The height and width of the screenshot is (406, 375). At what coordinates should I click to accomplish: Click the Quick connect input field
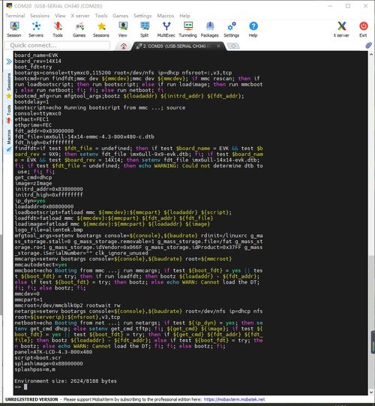58,45
